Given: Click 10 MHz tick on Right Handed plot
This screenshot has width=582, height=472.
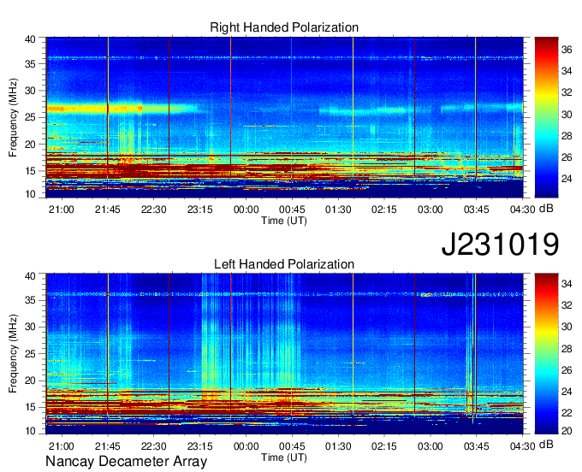Looking at the screenshot, I should pos(30,194).
